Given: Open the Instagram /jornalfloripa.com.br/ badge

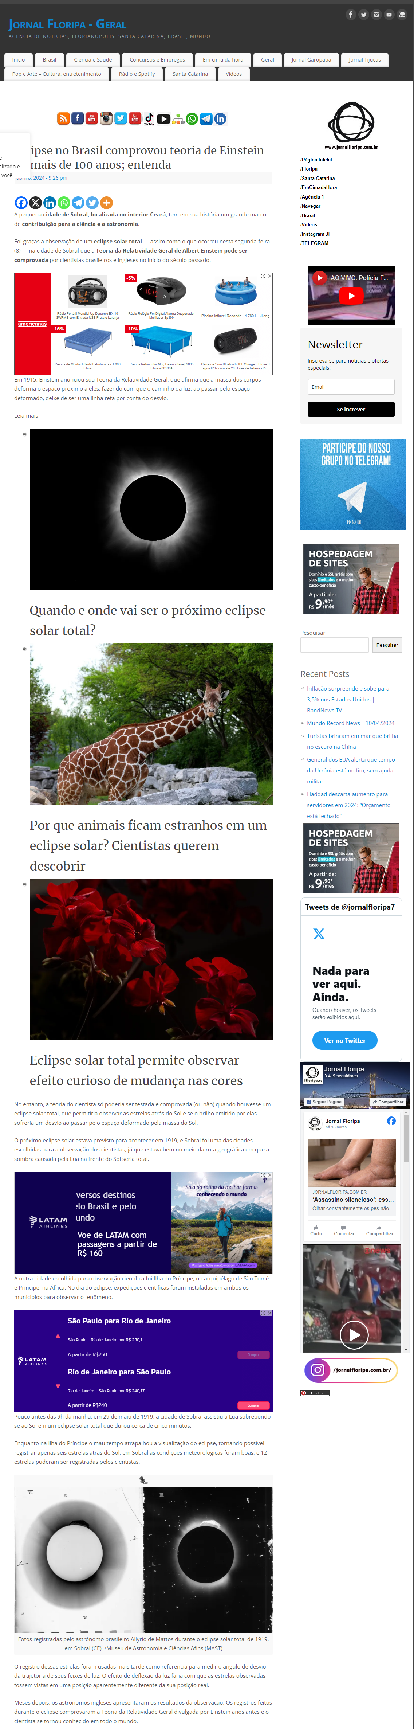Looking at the screenshot, I should [x=351, y=1370].
